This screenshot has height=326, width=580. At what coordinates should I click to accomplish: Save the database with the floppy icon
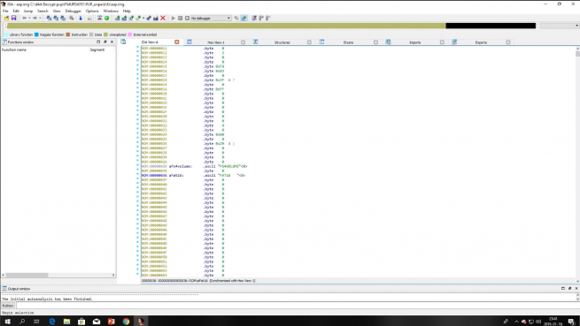[x=13, y=18]
